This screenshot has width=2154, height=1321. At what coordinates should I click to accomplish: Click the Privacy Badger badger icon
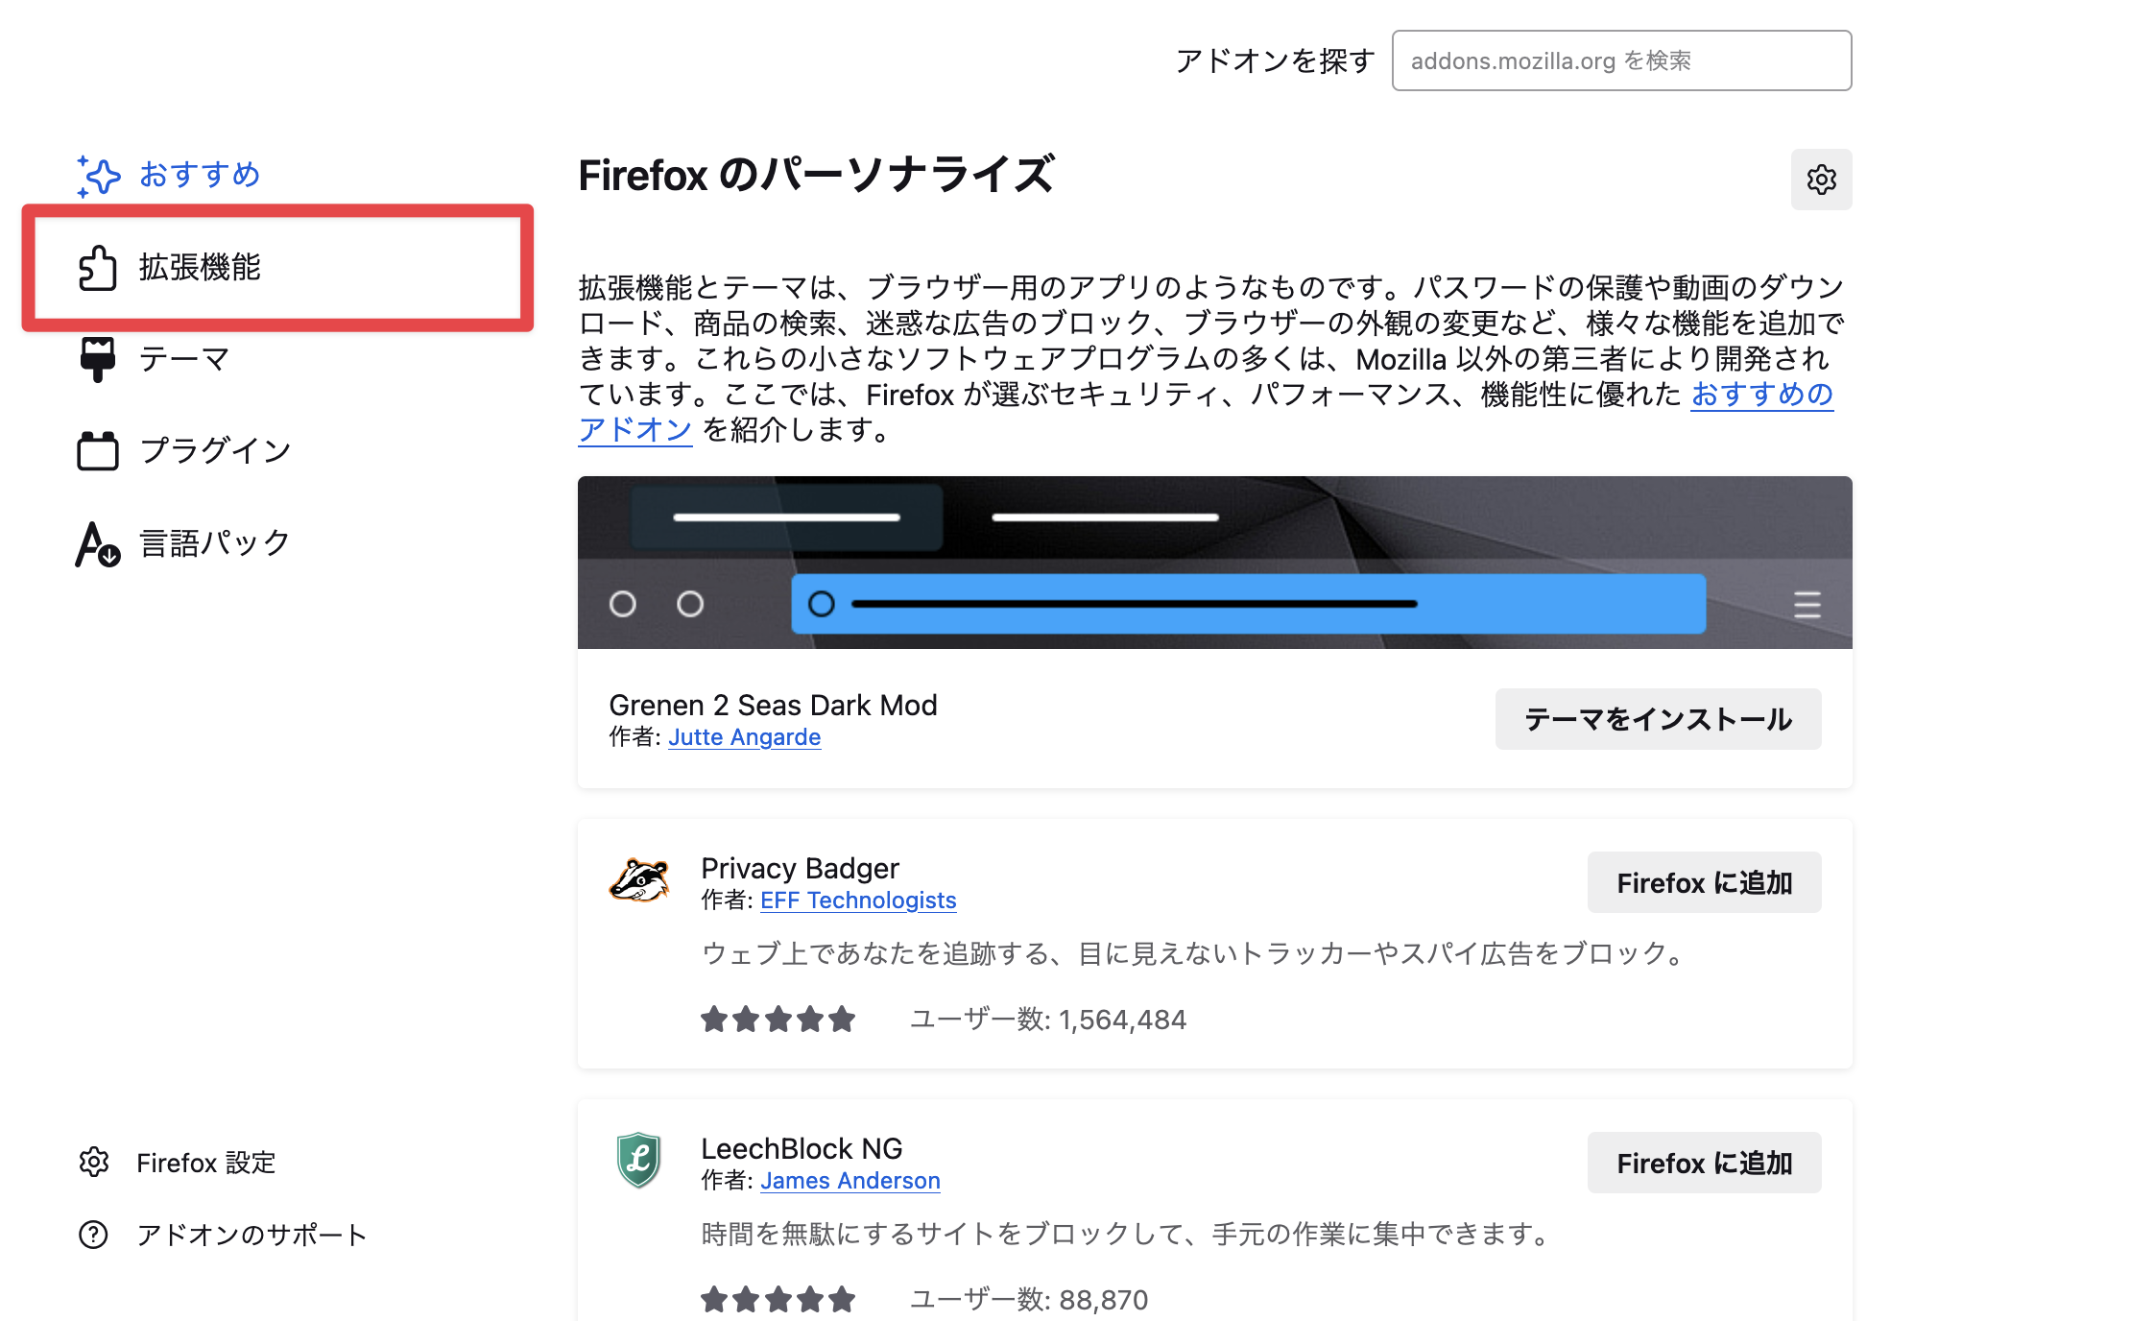coord(639,881)
